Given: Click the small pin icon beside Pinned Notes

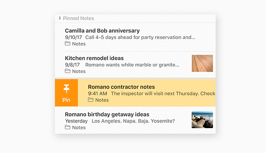Looking at the screenshot, I should click(60, 18).
